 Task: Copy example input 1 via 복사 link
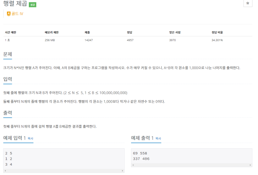pyautogui.click(x=31, y=138)
